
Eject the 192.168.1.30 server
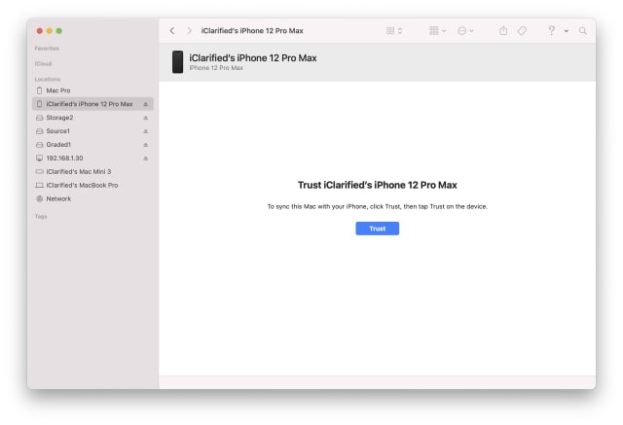click(146, 158)
